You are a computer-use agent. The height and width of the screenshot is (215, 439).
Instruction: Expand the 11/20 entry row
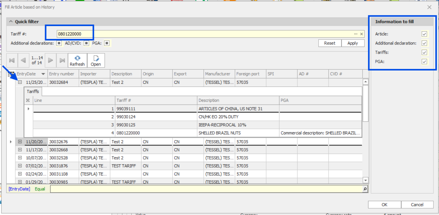point(20,141)
